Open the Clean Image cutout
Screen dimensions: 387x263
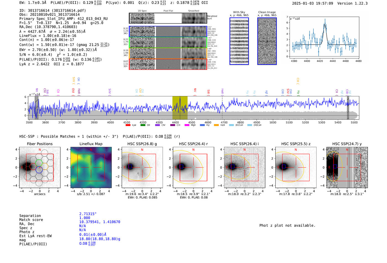point(267,41)
